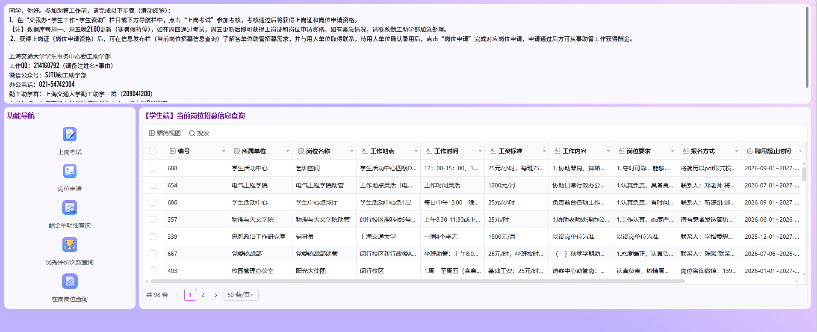Viewport: 817px width, 332px height.
Task: Open the 50 条/页 page size dropdown
Action: pos(241,295)
